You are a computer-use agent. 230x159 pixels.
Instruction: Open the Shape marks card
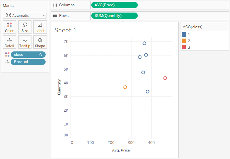point(40,42)
